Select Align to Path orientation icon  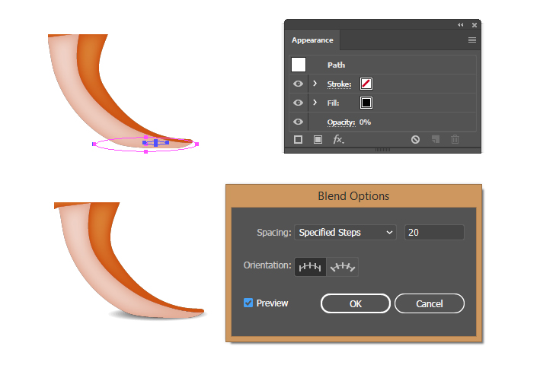[x=342, y=267]
